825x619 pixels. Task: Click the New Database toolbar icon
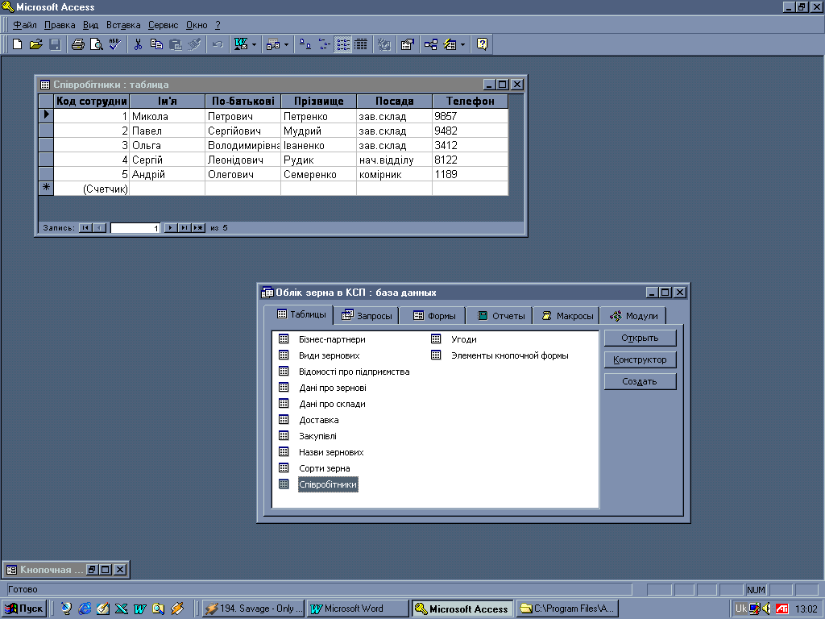[18, 44]
